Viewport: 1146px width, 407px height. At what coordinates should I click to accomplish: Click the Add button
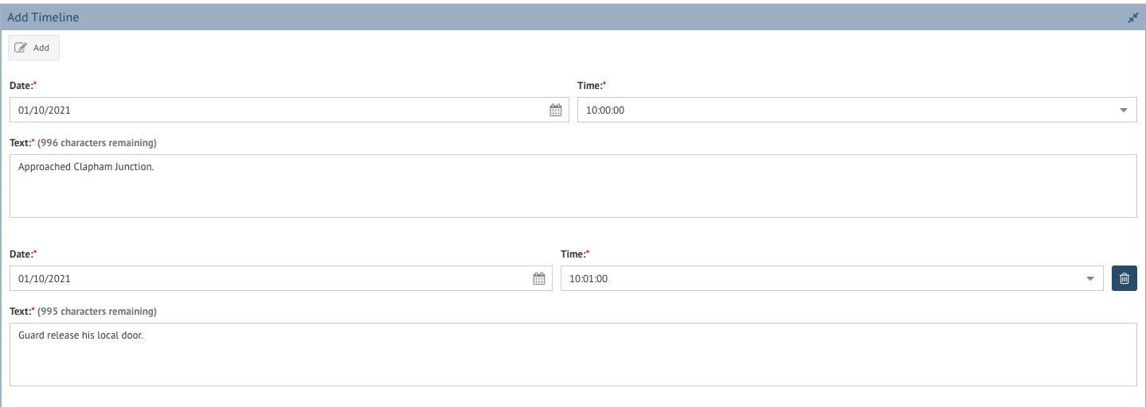(x=33, y=48)
